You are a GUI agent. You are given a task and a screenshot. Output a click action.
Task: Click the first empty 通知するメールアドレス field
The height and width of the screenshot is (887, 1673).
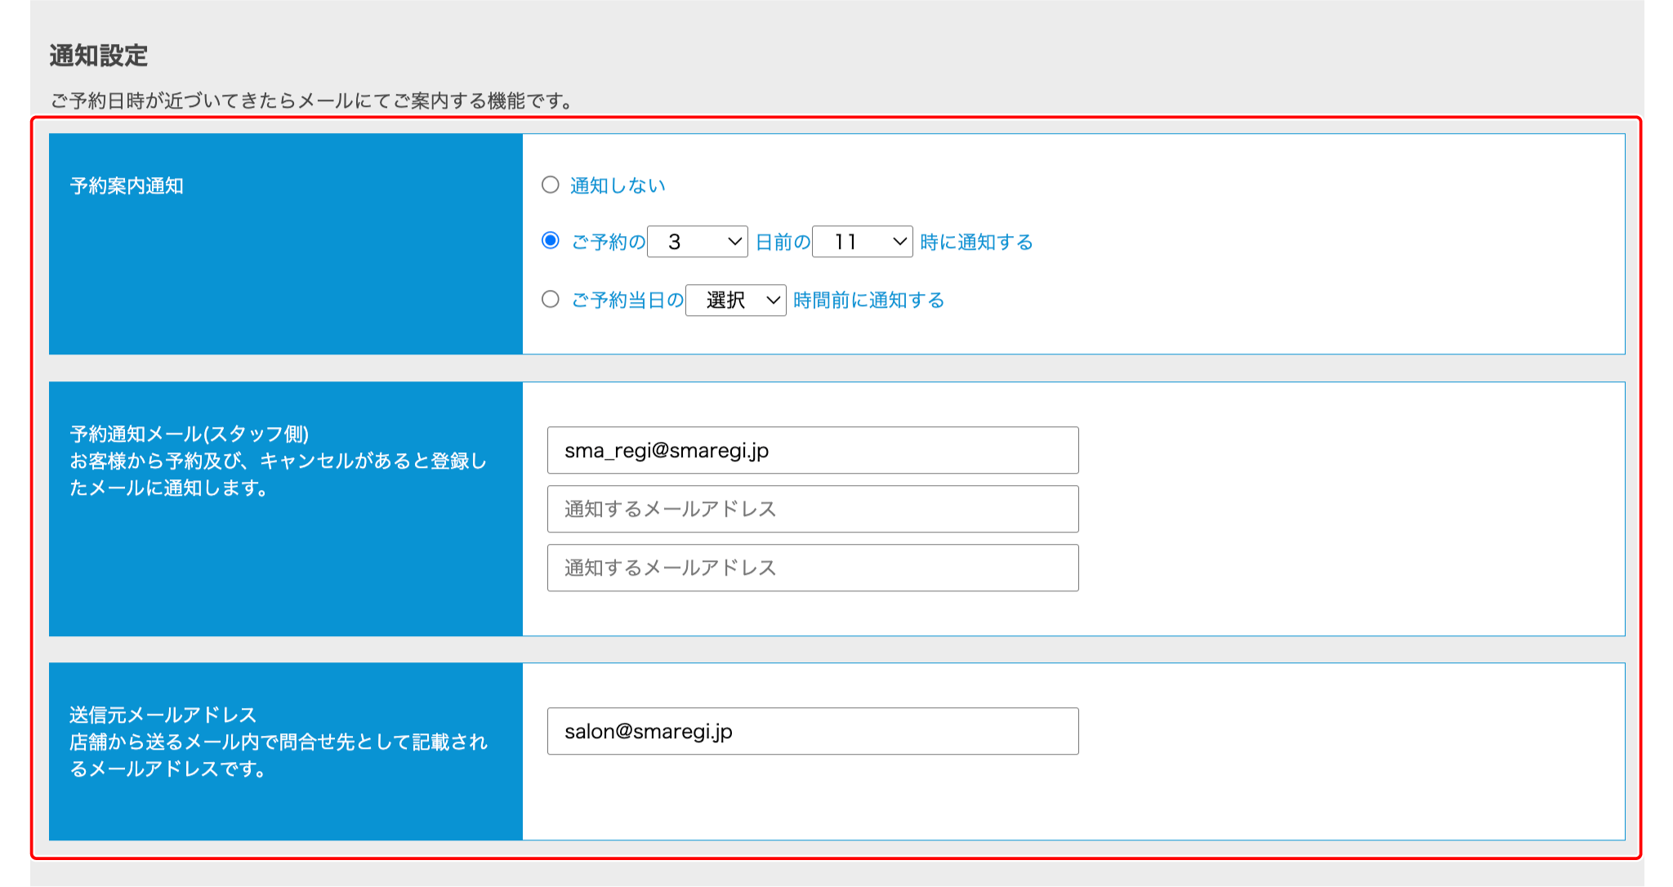pyautogui.click(x=813, y=509)
